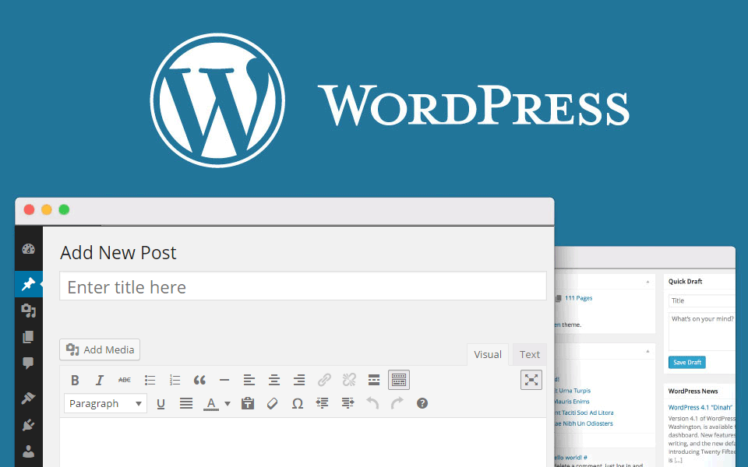Insert a bulleted list
The width and height of the screenshot is (748, 467).
tap(150, 379)
